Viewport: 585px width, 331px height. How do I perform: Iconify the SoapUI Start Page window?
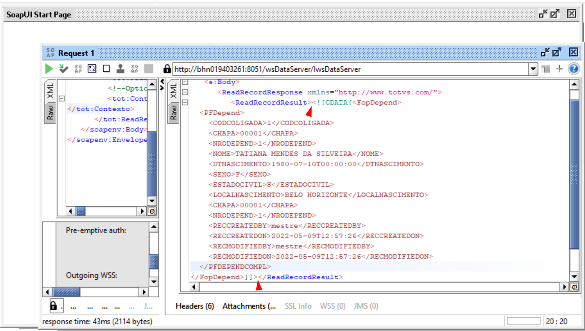[x=543, y=14]
